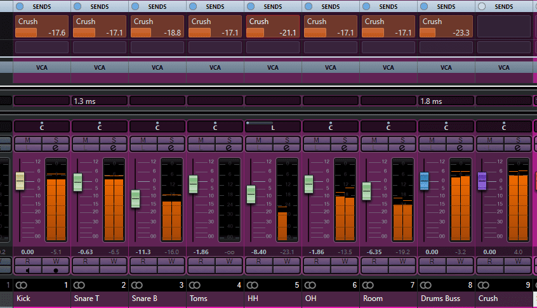Viewport: 537px width, 308px height.
Task: Click the Kick channel volume fader
Action: [x=20, y=181]
